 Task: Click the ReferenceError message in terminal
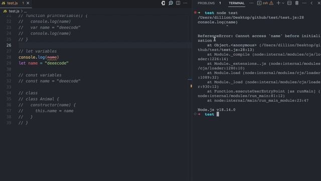pyautogui.click(x=259, y=38)
